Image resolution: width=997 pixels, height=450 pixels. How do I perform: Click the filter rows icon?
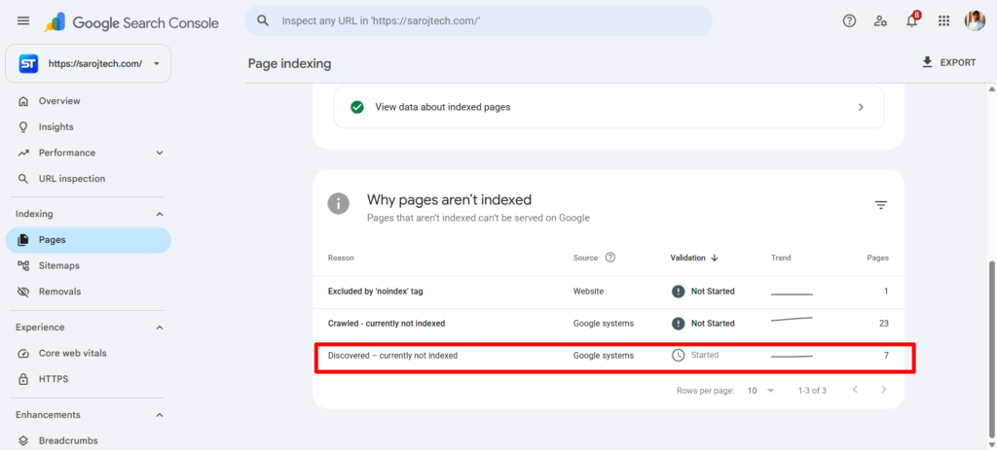[x=880, y=205]
